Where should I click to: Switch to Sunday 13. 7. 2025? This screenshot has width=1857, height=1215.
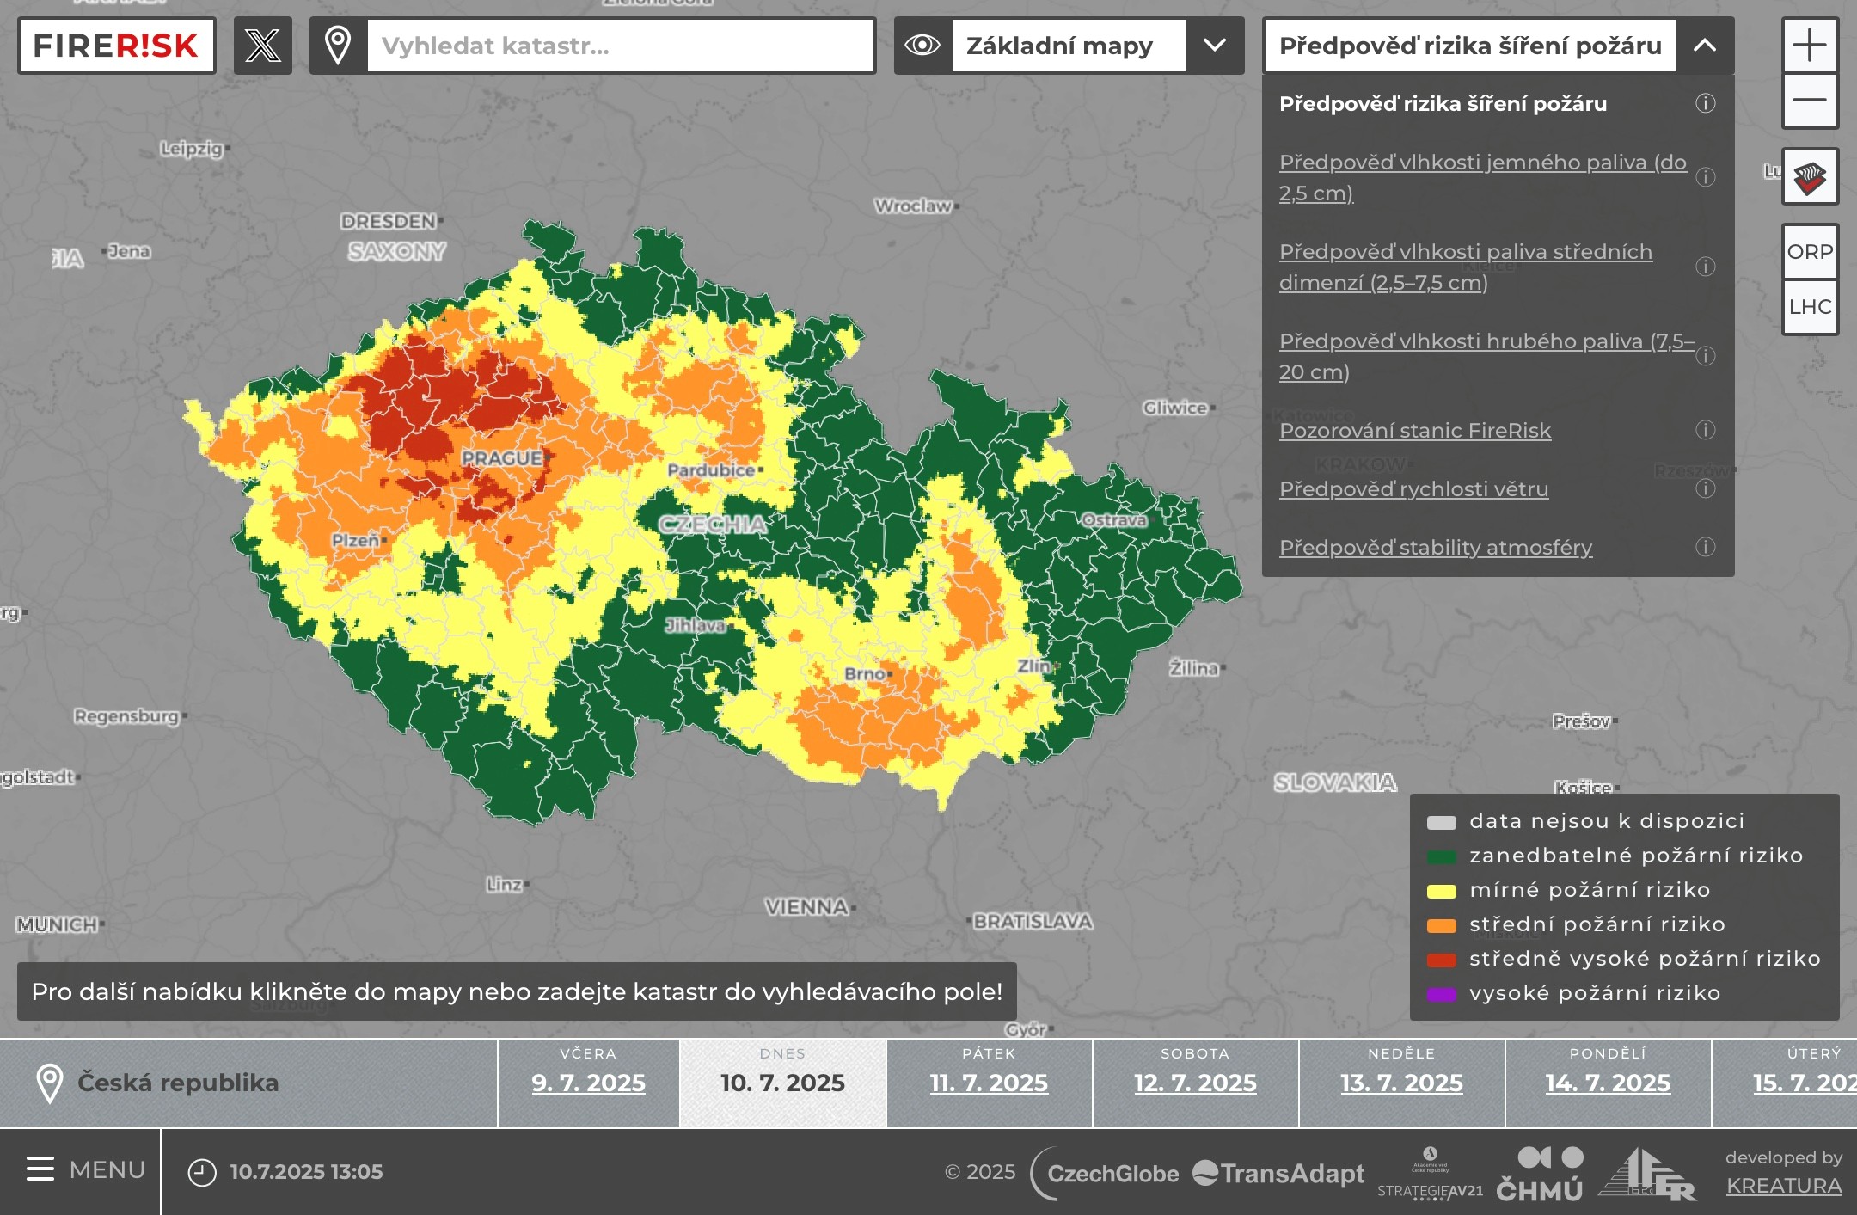point(1401,1083)
